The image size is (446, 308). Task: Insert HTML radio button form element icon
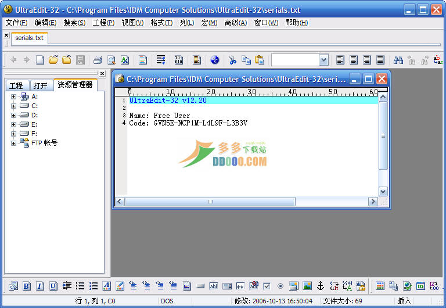tap(280, 286)
